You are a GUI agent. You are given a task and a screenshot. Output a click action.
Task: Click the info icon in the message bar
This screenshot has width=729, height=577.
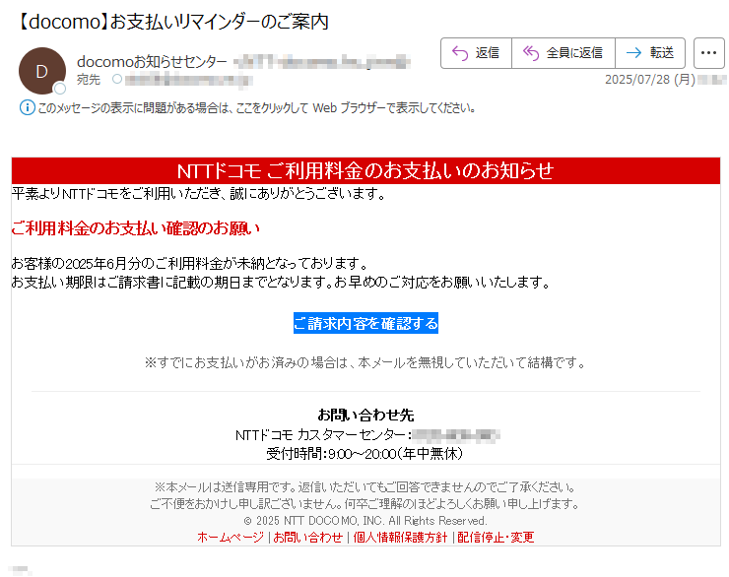pos(27,107)
